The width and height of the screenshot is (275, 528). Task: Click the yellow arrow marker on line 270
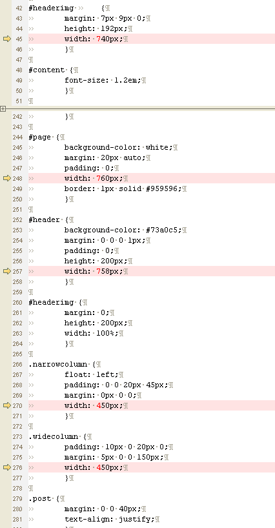pyautogui.click(x=6, y=406)
